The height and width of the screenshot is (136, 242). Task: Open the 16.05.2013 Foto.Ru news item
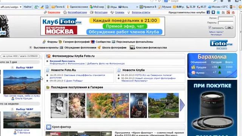pos(77,76)
